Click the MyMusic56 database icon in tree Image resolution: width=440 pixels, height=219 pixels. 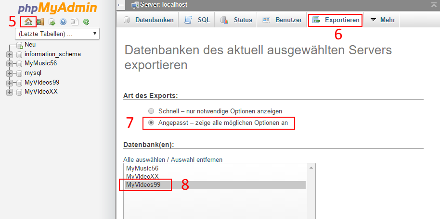[x=19, y=64]
